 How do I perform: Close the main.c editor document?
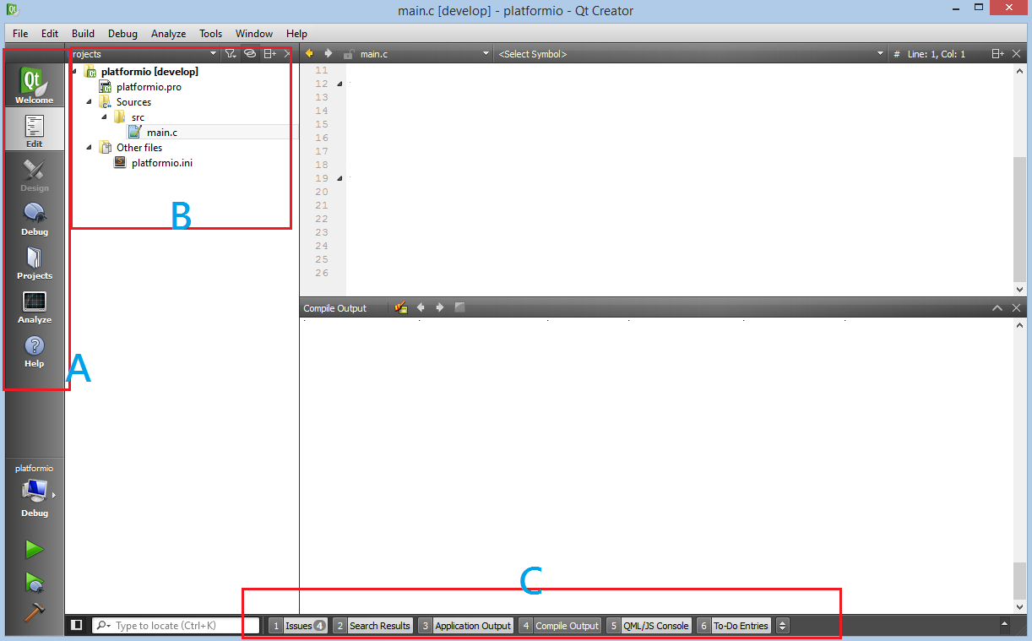(1017, 54)
